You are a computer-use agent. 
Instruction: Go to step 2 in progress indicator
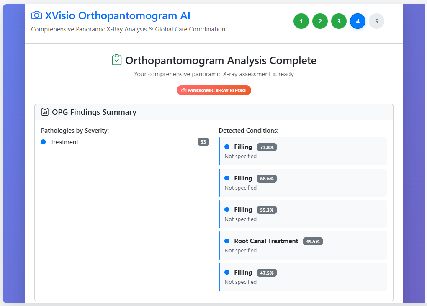pyautogui.click(x=320, y=21)
